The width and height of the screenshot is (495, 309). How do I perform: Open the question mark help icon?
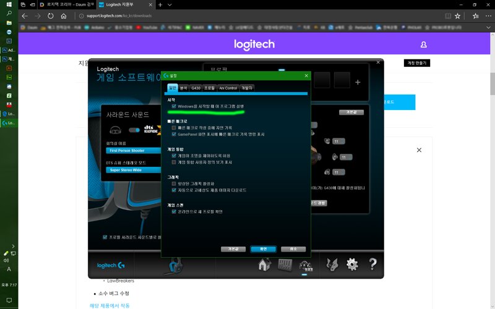(372, 265)
